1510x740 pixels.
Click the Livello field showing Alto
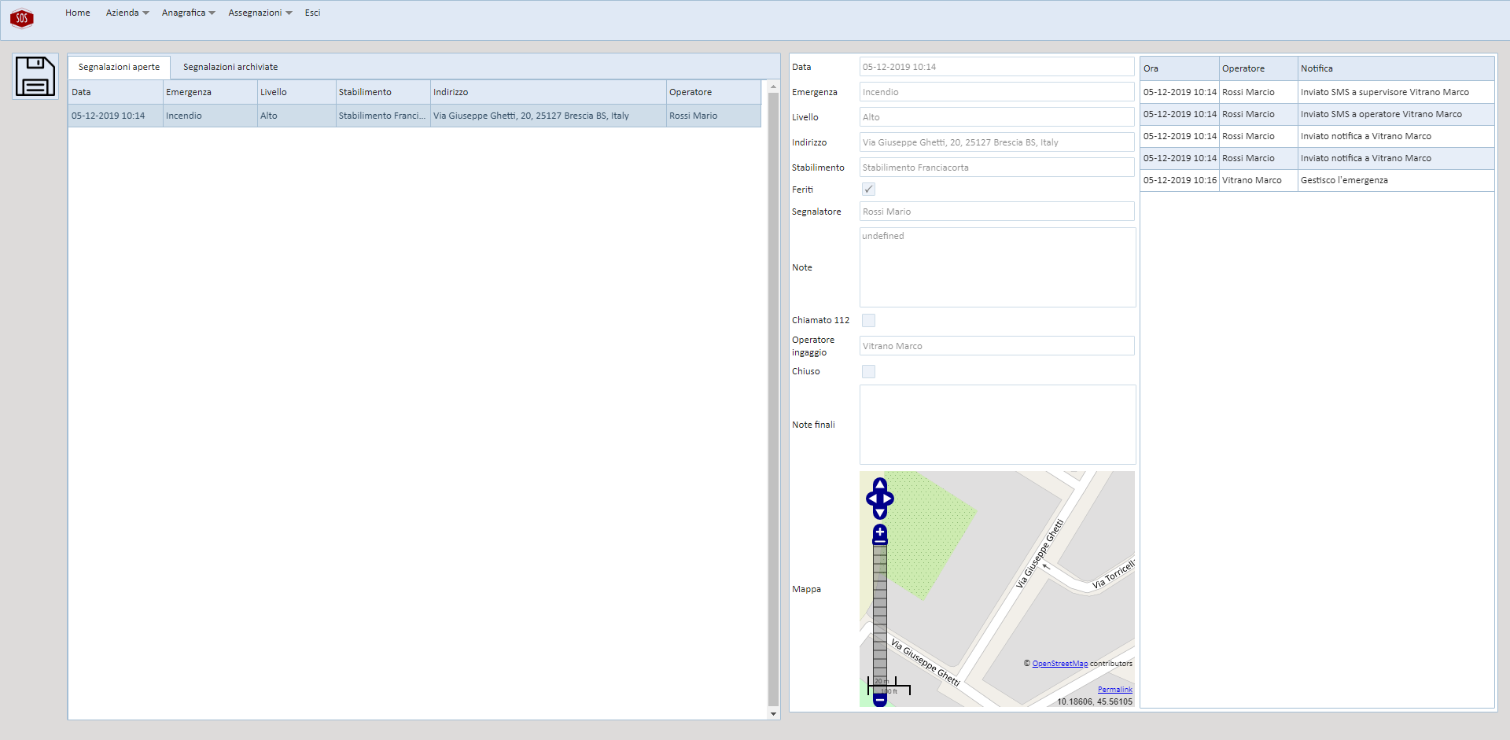click(996, 117)
